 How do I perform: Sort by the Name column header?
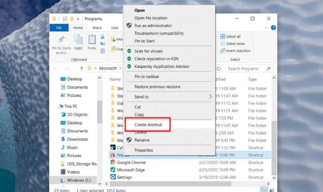115,79
